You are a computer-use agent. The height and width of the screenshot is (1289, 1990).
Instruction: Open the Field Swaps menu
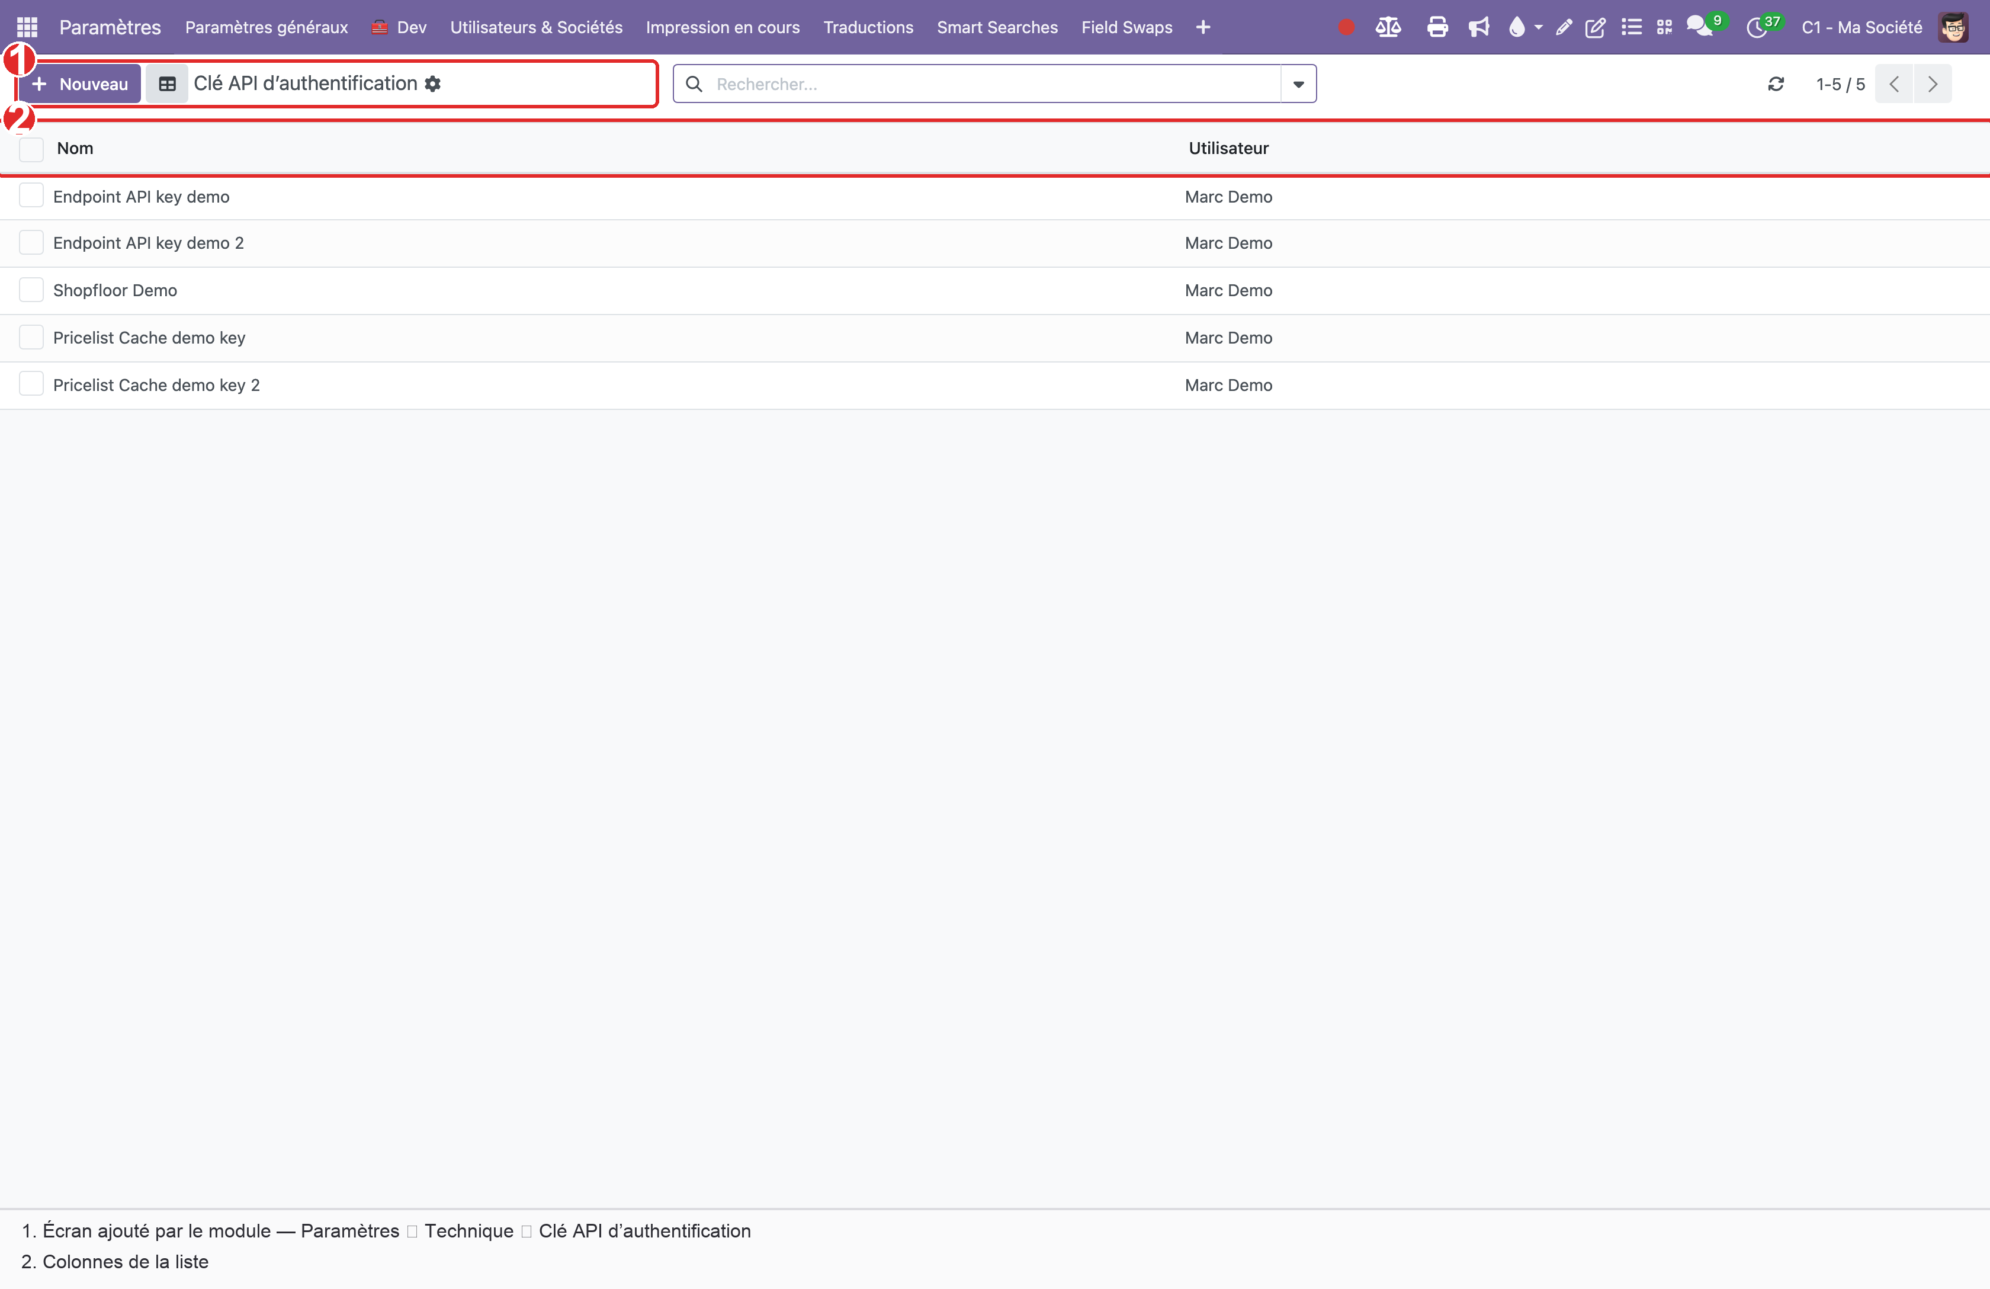click(x=1126, y=27)
